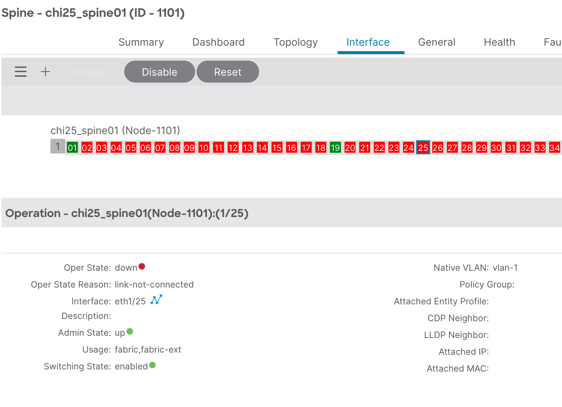The height and width of the screenshot is (407, 562).
Task: Select port 34 at the end of the row
Action: click(554, 147)
